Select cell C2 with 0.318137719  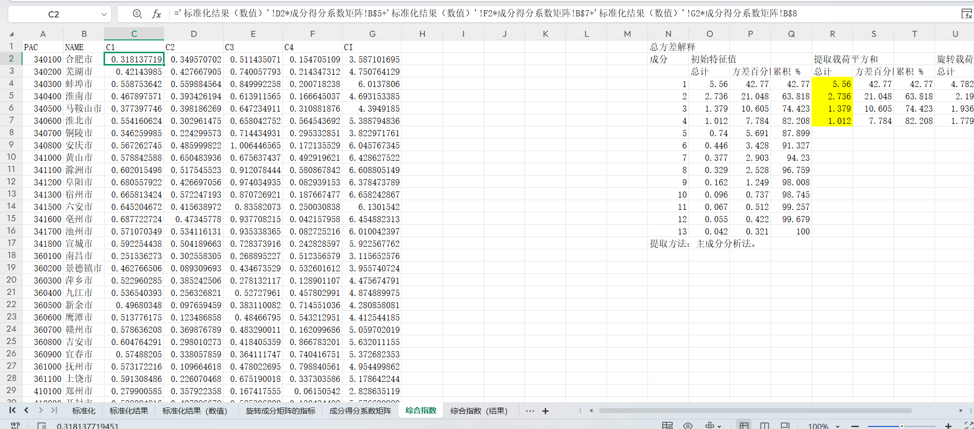(x=134, y=59)
